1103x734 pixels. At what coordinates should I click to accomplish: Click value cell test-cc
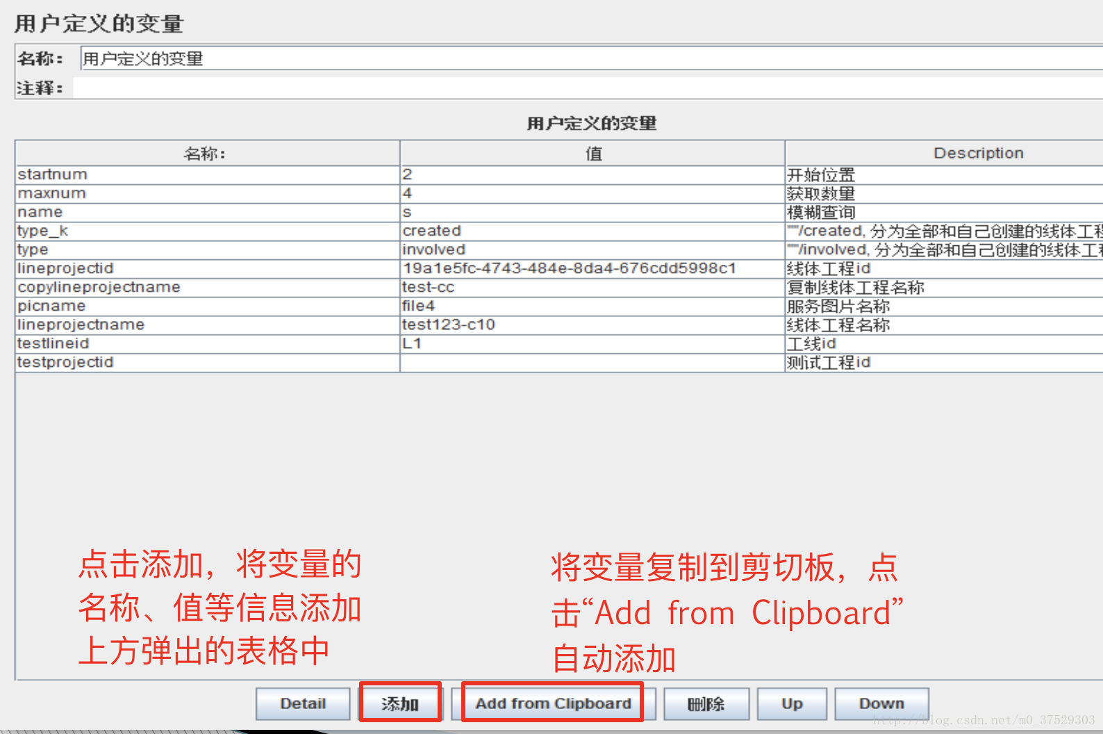tap(592, 287)
